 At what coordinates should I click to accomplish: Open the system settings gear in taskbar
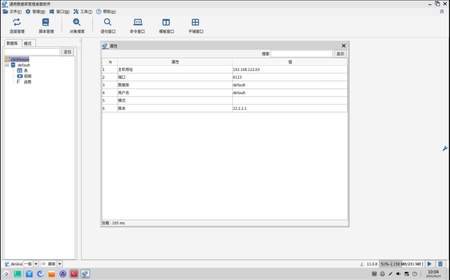[63, 274]
